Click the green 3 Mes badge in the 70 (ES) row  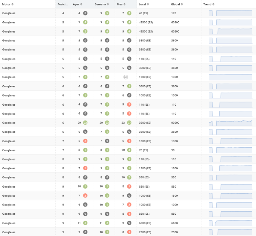[129, 150]
